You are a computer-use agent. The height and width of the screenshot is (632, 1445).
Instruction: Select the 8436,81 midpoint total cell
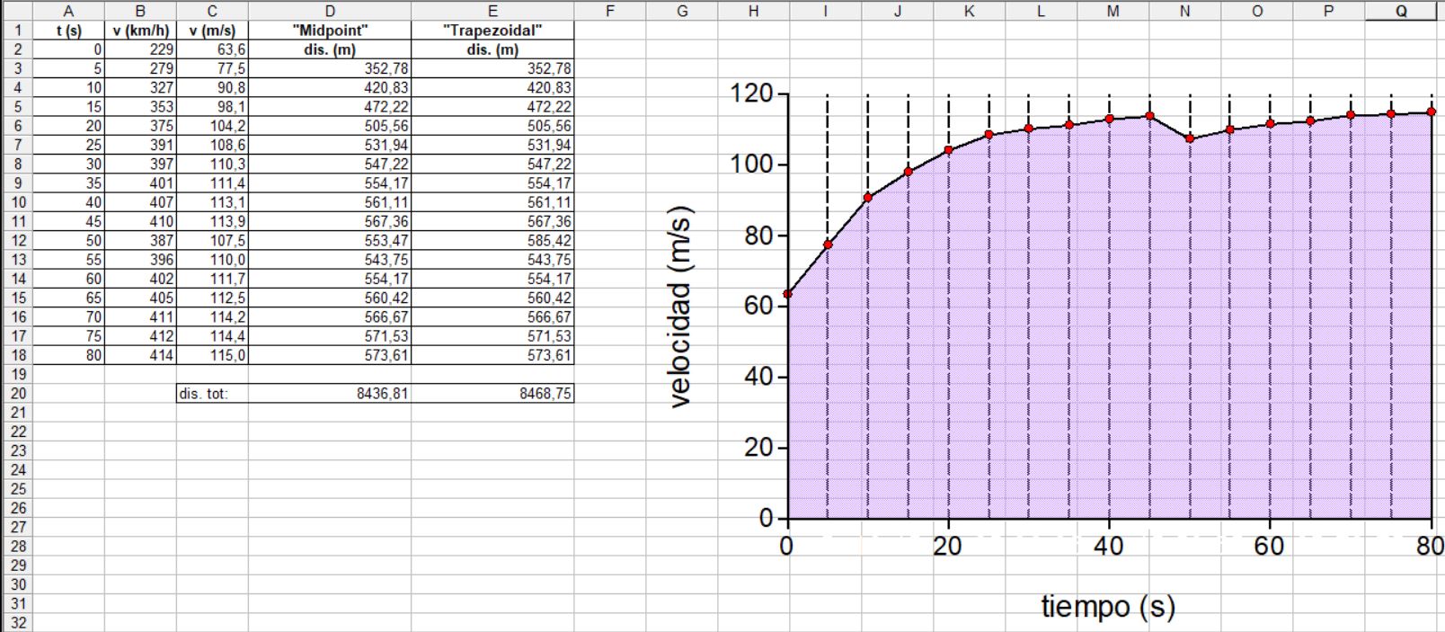point(330,393)
